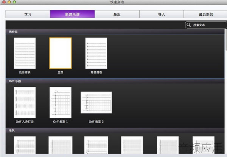
Task: Click the 空白 label text
Action: coord(61,72)
